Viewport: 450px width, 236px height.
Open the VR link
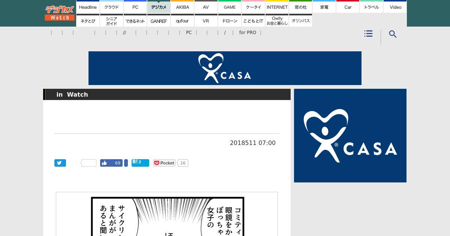tap(206, 21)
